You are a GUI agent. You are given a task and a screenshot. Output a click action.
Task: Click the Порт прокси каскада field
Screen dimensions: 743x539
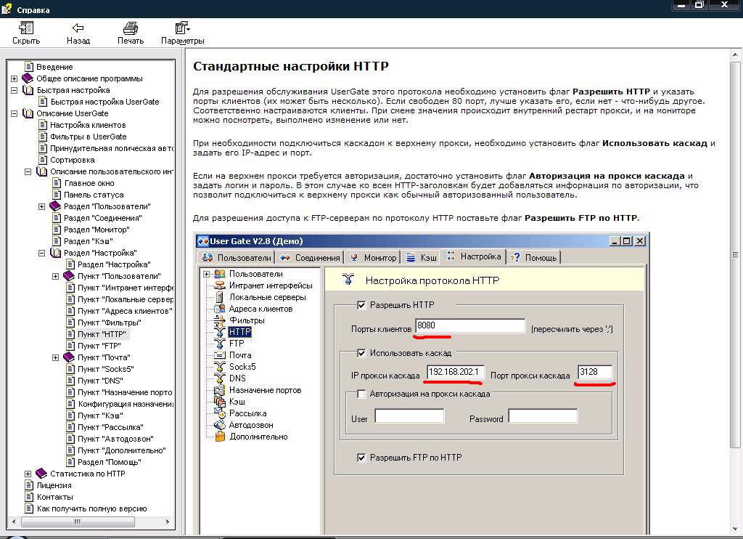(x=595, y=372)
